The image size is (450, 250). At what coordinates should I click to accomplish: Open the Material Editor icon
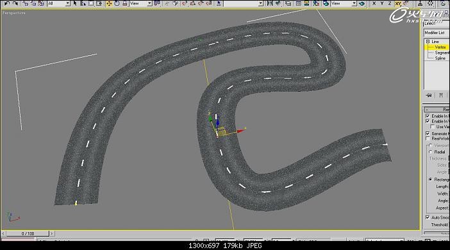tap(316, 3)
